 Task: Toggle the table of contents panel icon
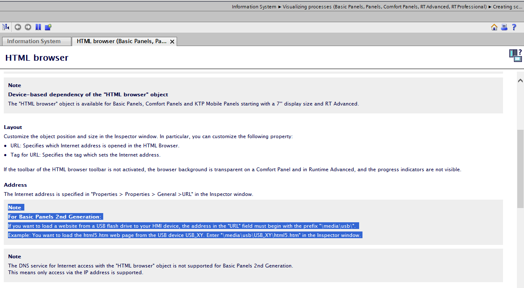click(6, 27)
